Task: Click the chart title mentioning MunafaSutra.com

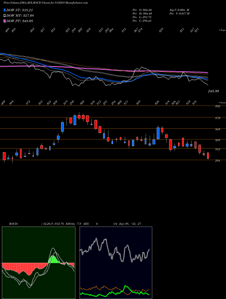Action: tap(46, 3)
